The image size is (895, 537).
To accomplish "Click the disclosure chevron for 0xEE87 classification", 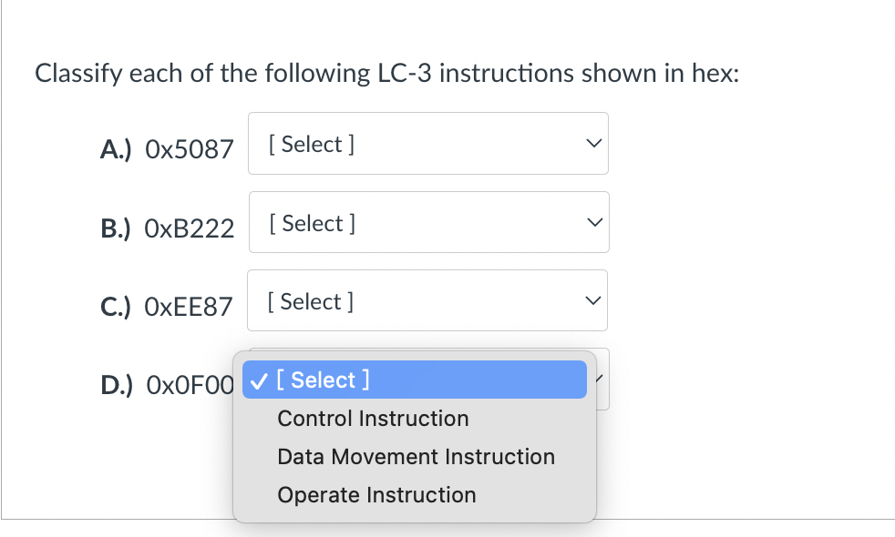I will tap(593, 299).
